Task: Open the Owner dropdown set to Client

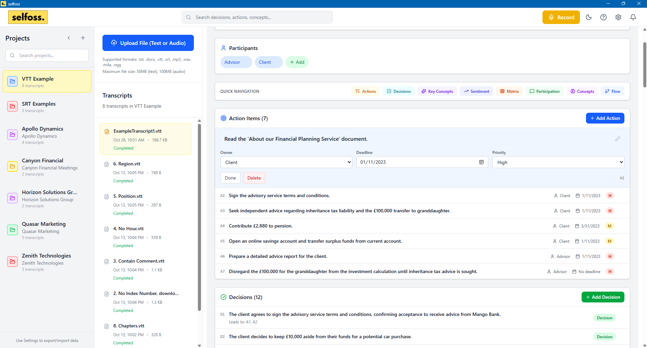Action: pos(286,162)
